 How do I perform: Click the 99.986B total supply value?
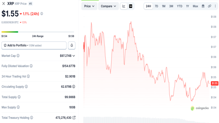pos(70,97)
